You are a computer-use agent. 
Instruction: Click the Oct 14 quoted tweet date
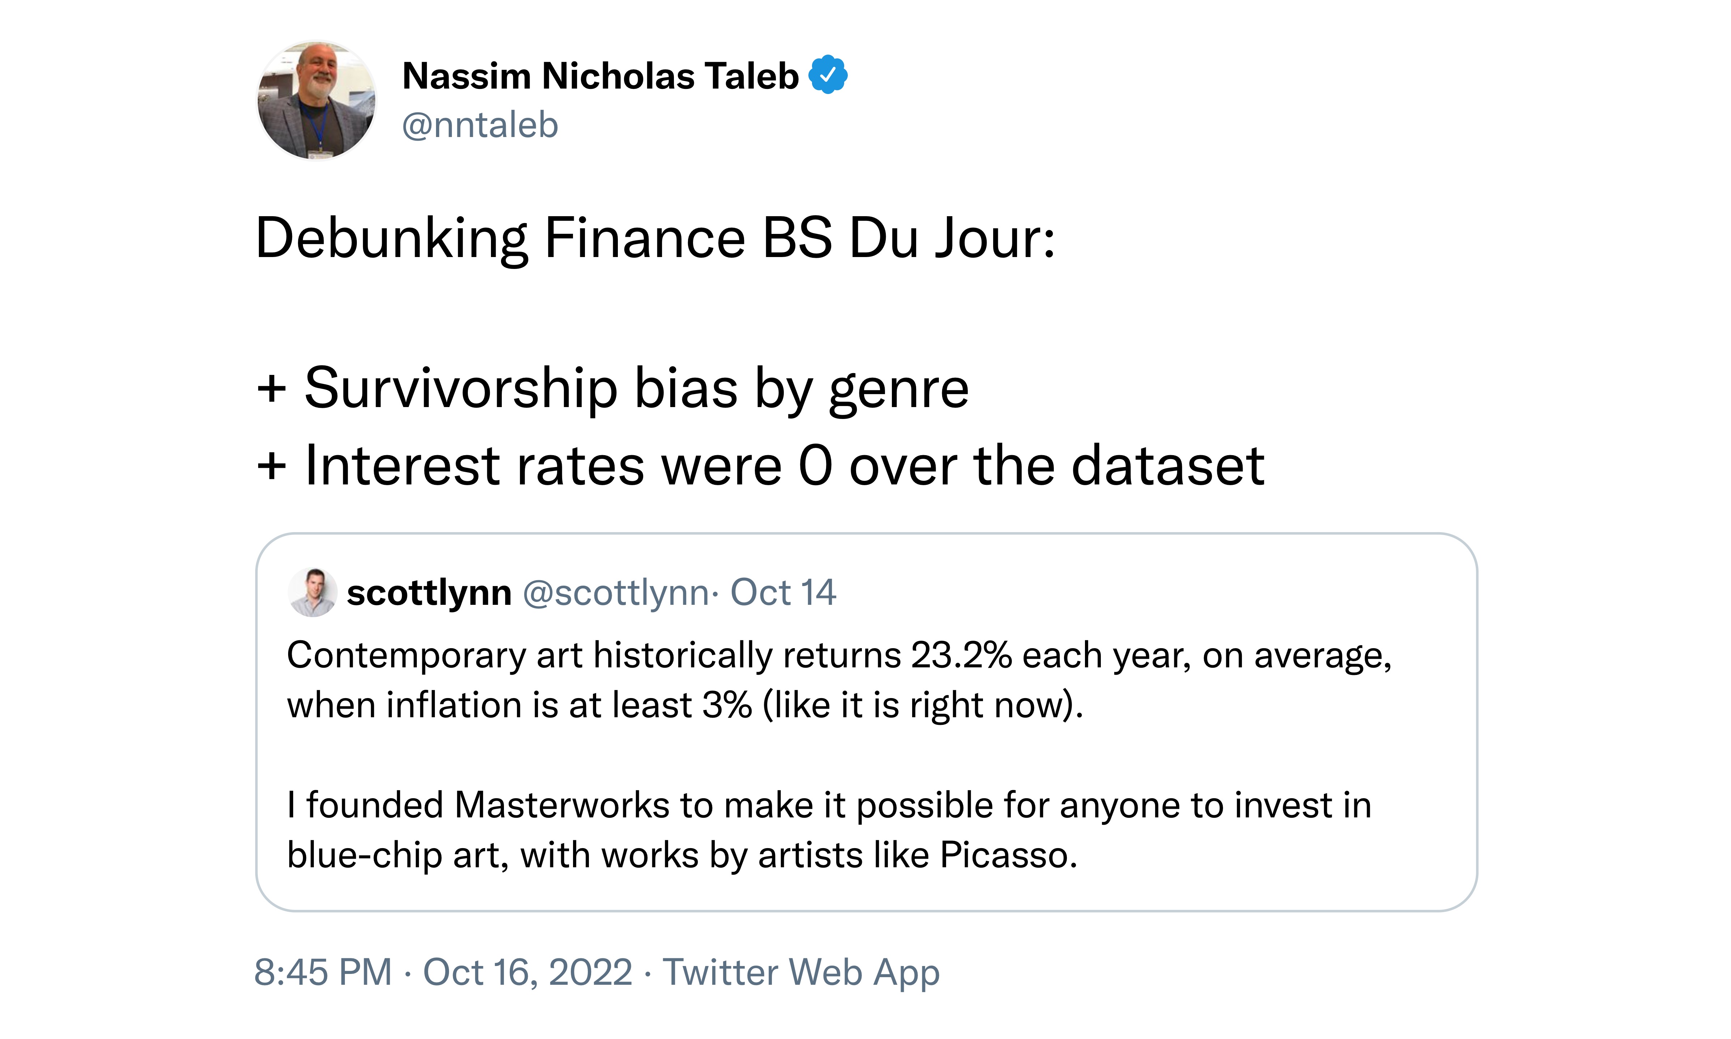[783, 593]
